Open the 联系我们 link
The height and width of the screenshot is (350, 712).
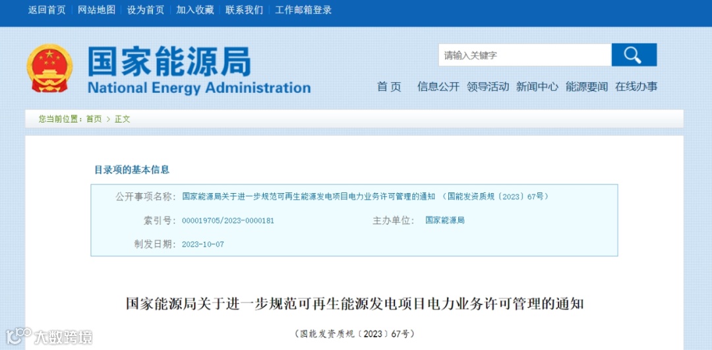(245, 10)
